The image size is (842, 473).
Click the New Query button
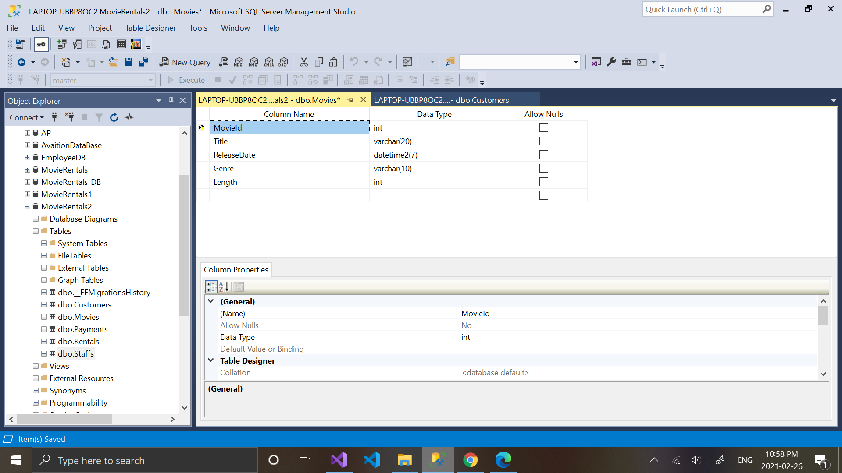[x=185, y=62]
